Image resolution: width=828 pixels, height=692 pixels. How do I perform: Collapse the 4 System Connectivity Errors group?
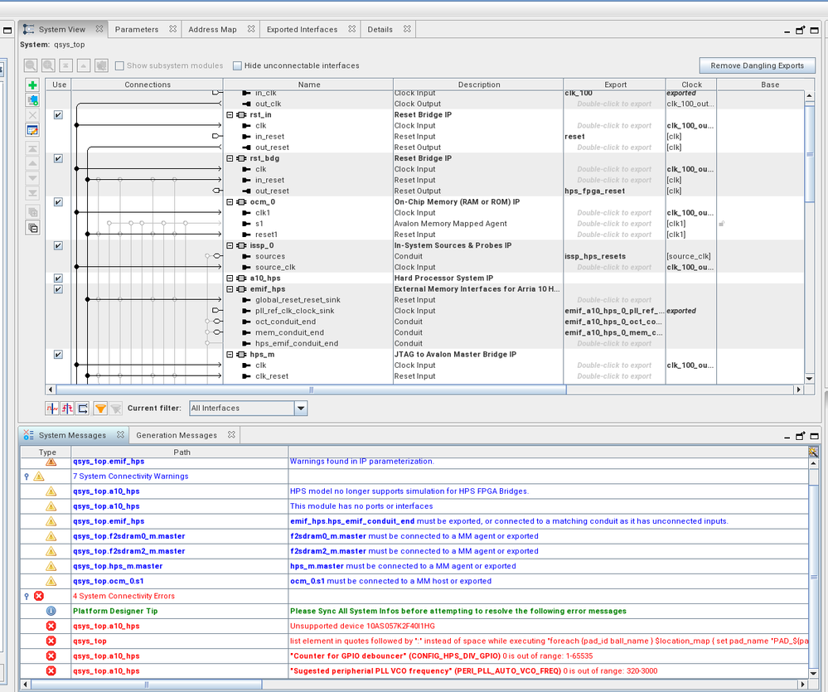click(x=27, y=596)
